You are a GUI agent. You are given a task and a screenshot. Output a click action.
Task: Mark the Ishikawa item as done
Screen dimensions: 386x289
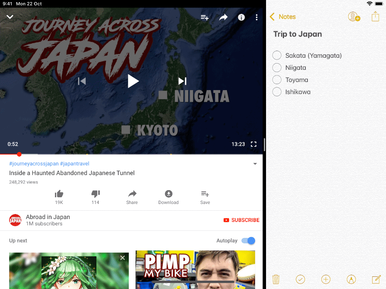pyautogui.click(x=277, y=92)
